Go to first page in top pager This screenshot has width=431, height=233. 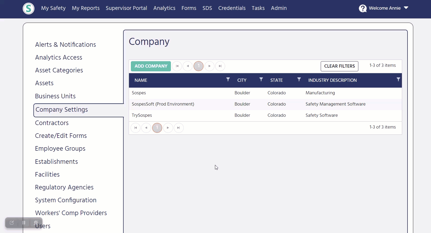(x=177, y=66)
